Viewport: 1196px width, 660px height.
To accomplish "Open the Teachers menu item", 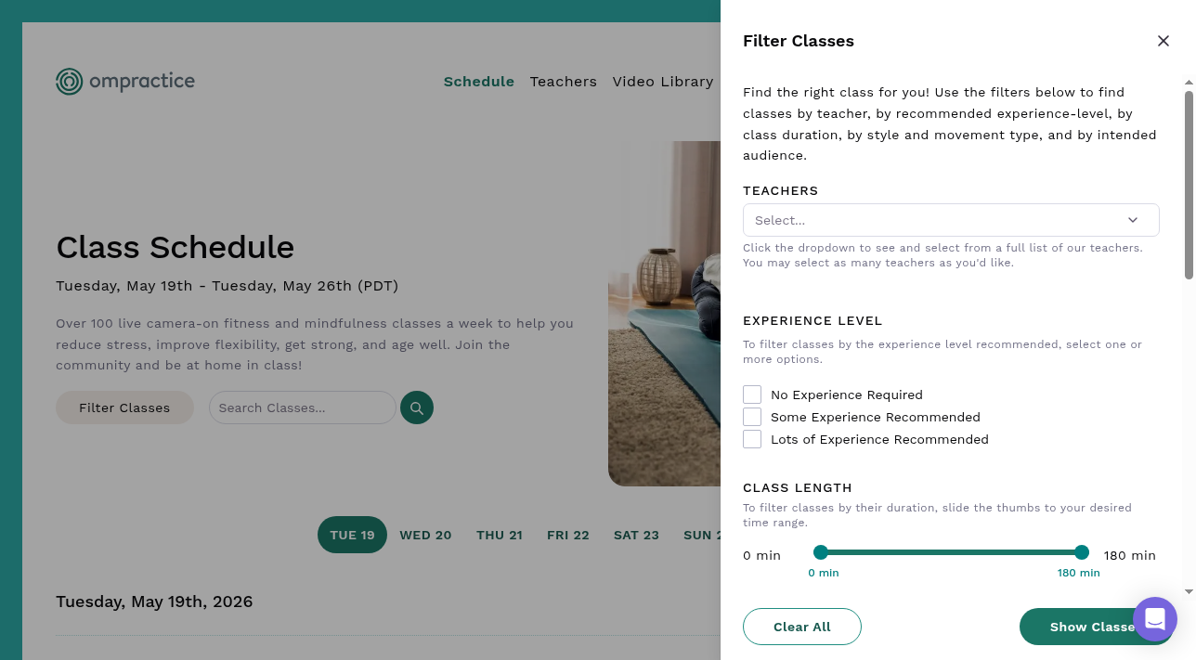I will (563, 82).
